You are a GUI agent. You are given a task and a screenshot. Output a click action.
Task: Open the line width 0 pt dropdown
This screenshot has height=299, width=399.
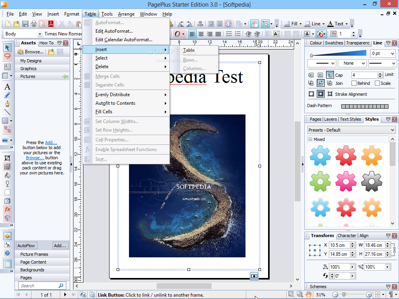coord(393,53)
